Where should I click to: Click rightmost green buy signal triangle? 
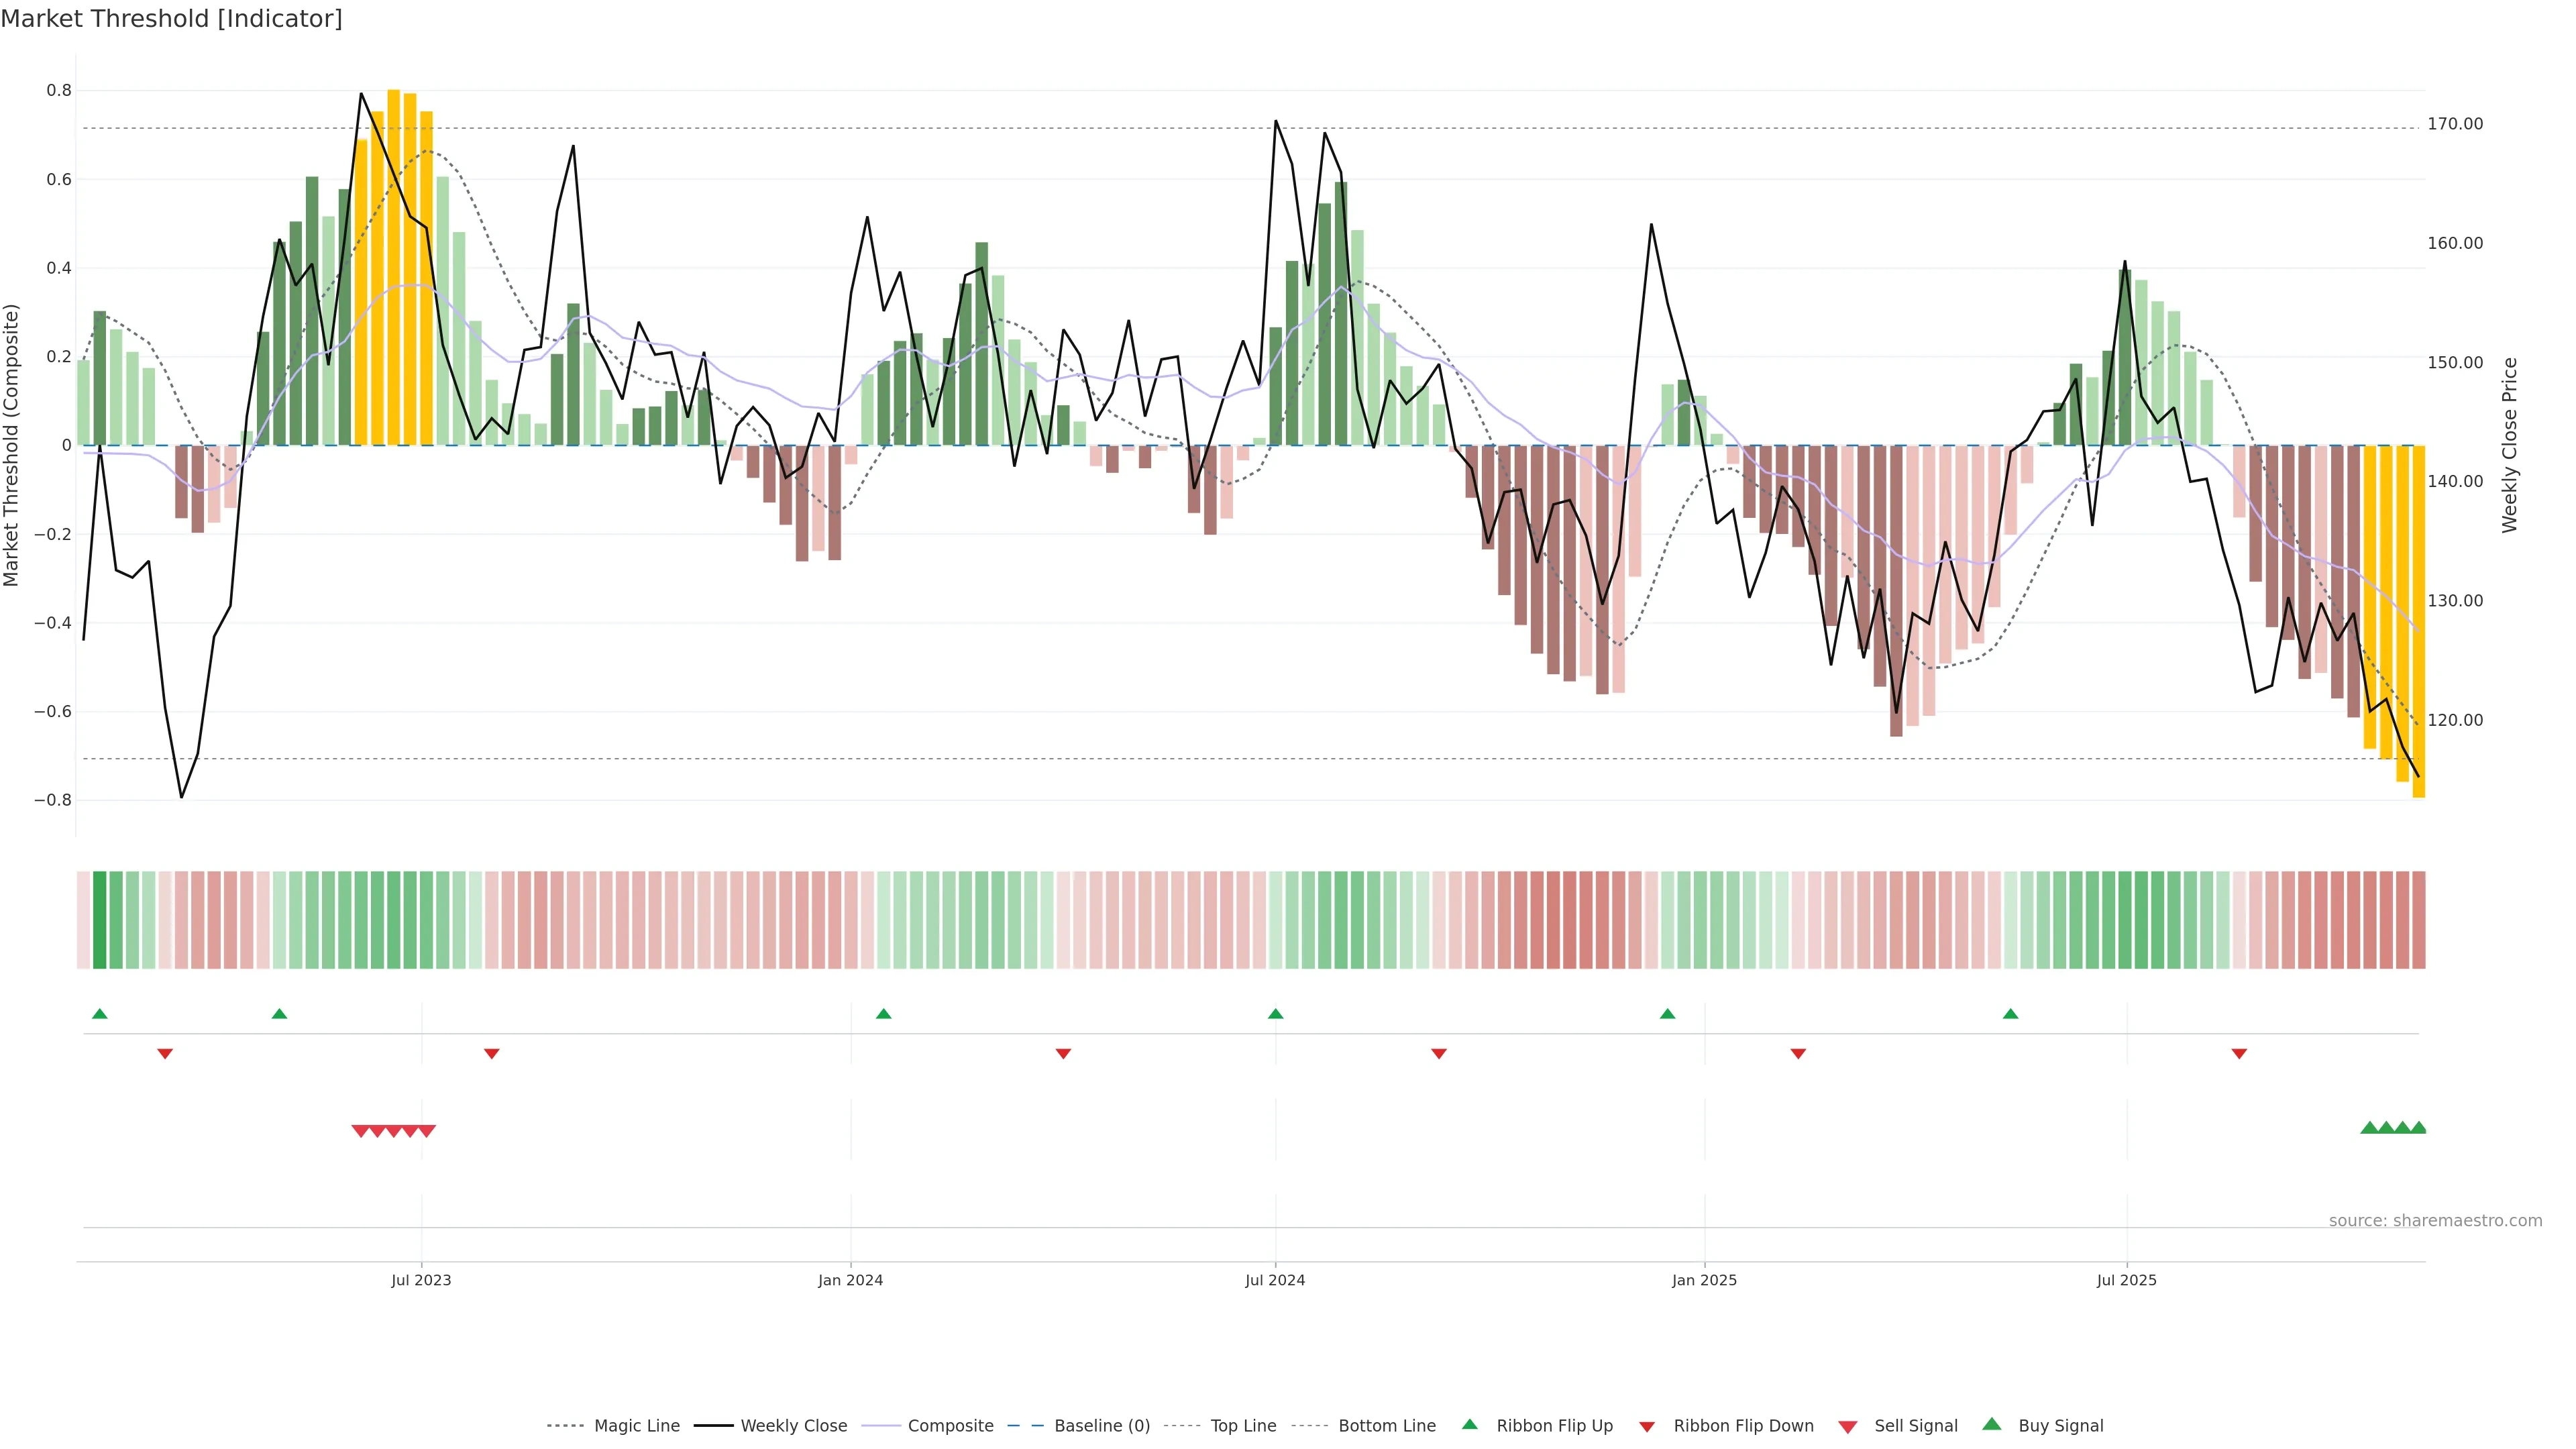[x=2418, y=1128]
